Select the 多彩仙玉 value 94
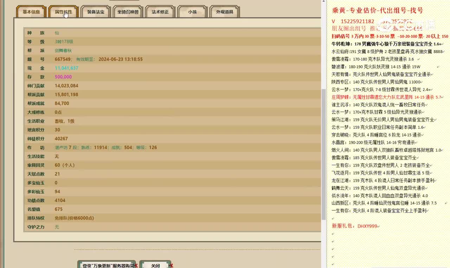 pos(57,191)
